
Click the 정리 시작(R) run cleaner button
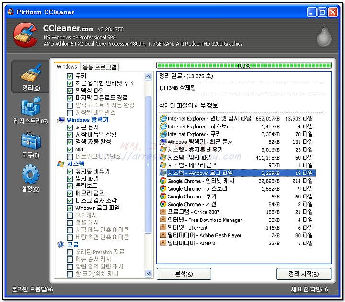(x=304, y=274)
